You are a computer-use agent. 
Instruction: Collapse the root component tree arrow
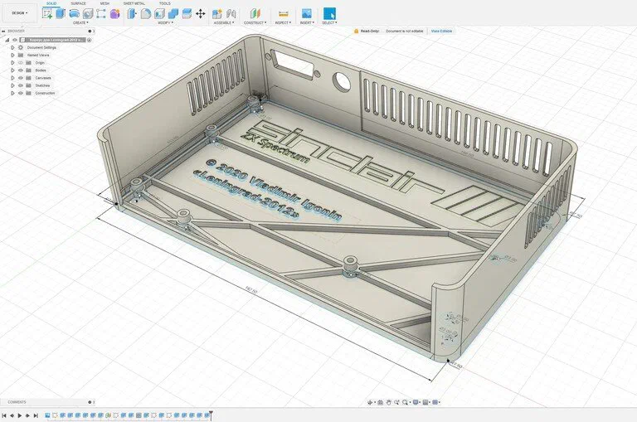pyautogui.click(x=7, y=40)
